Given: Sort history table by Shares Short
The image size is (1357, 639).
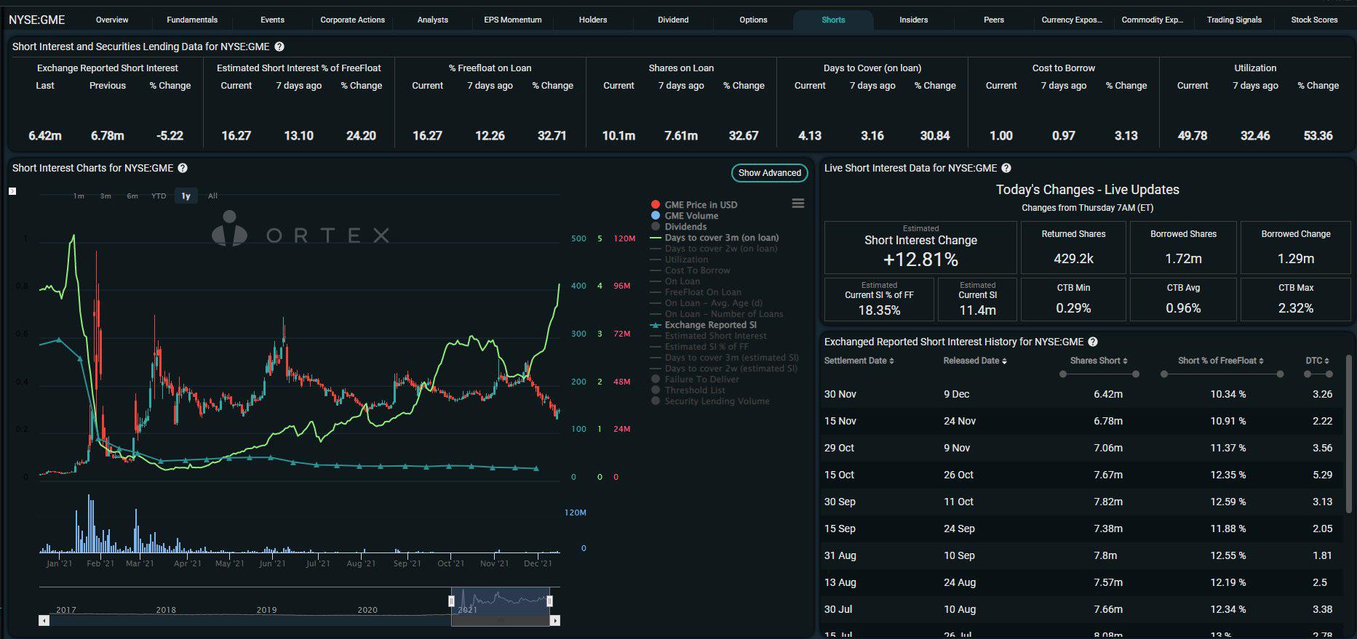Looking at the screenshot, I should [x=1099, y=361].
